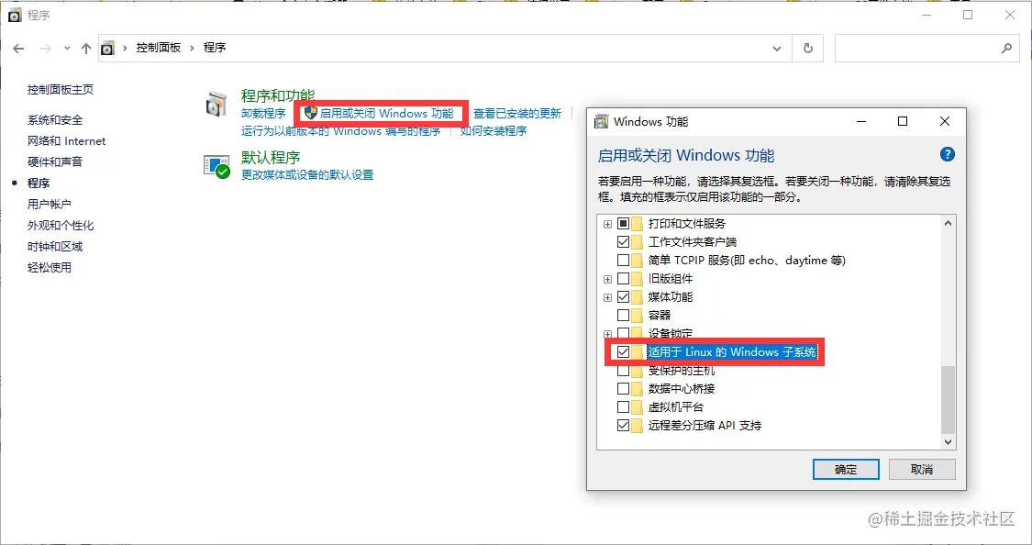Click features list scrollbar down arrow
1032x545 pixels.
point(948,442)
